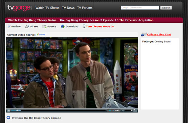This screenshot has height=123, width=188.
Task: Open Watch TV Shows menu
Action: tap(47, 8)
